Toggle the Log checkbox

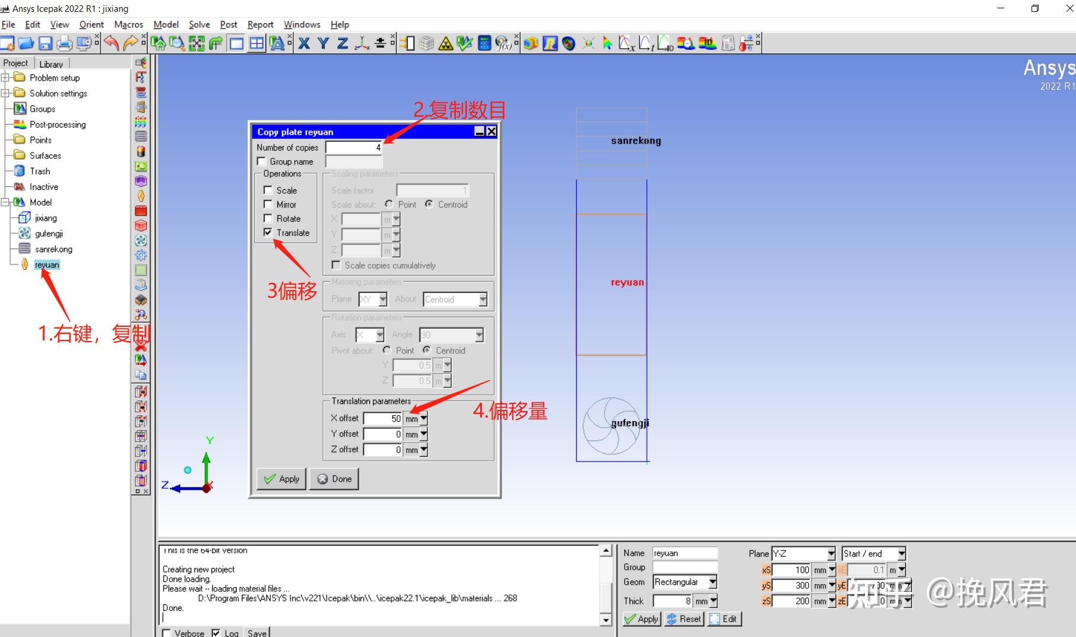pos(216,633)
